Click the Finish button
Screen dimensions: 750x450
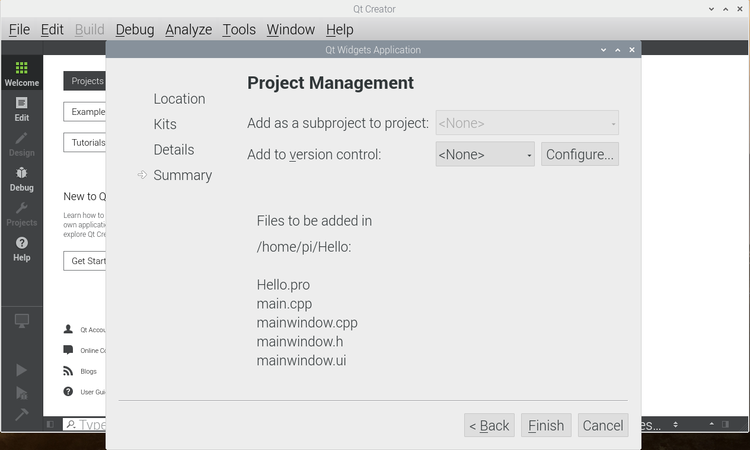[x=545, y=425]
